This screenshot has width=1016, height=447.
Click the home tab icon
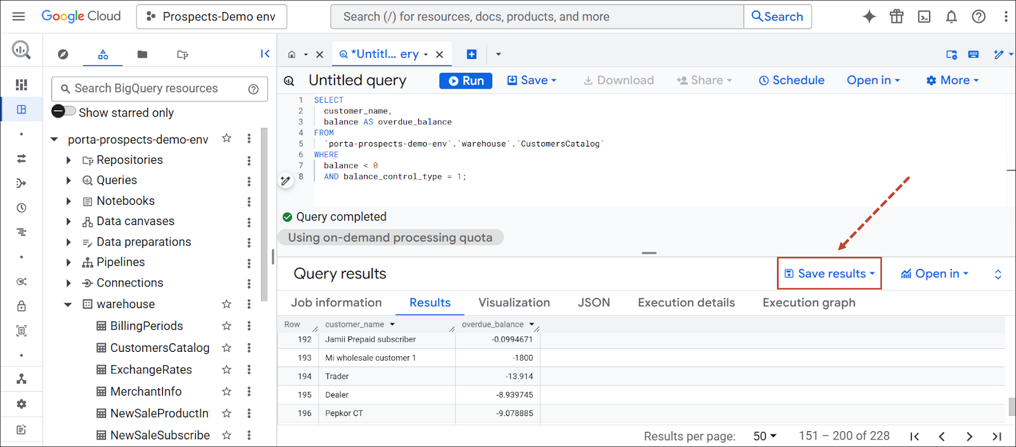pos(291,55)
